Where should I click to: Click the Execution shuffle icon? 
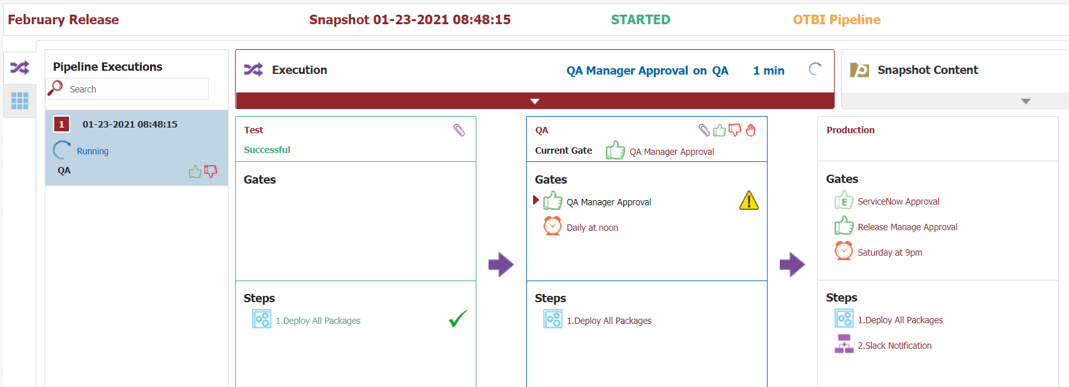(x=254, y=69)
